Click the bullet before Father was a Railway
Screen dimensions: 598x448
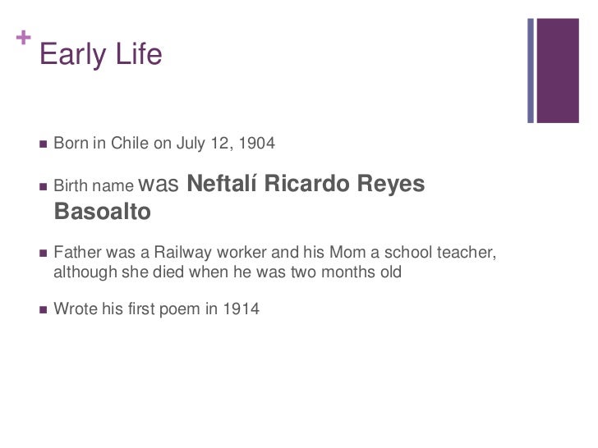[x=43, y=253]
